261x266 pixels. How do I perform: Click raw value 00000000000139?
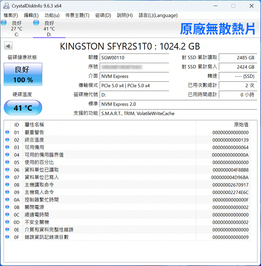point(230,140)
